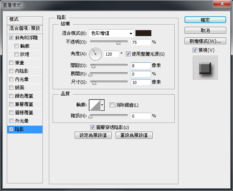This screenshot has width=233, height=191.
Task: Click the 間距 field showing 8
Action: click(x=141, y=66)
